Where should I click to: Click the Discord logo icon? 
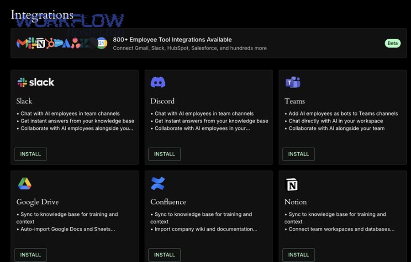[158, 82]
